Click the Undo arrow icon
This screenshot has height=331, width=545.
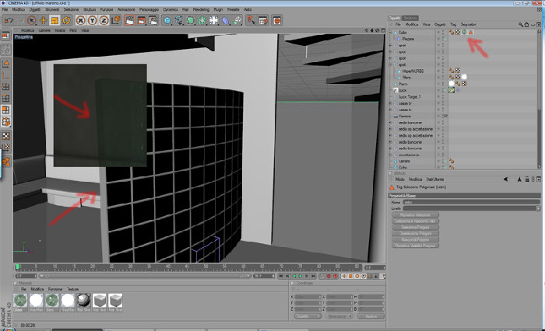pyautogui.click(x=9, y=20)
